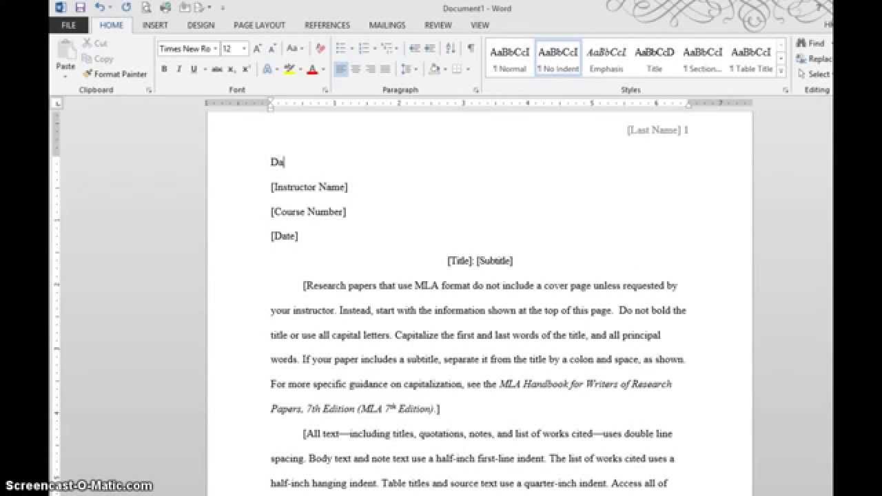Click the [Title]: [Subtitle] placeholder
This screenshot has height=496, width=882.
(x=480, y=261)
